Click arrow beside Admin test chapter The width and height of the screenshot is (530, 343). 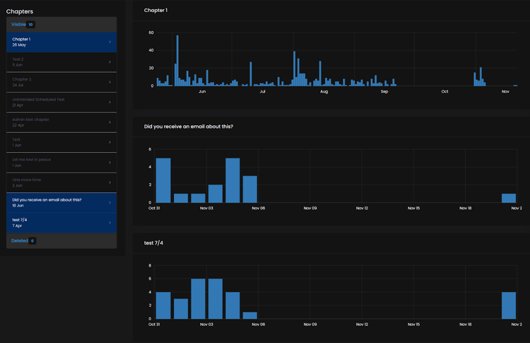pos(110,122)
